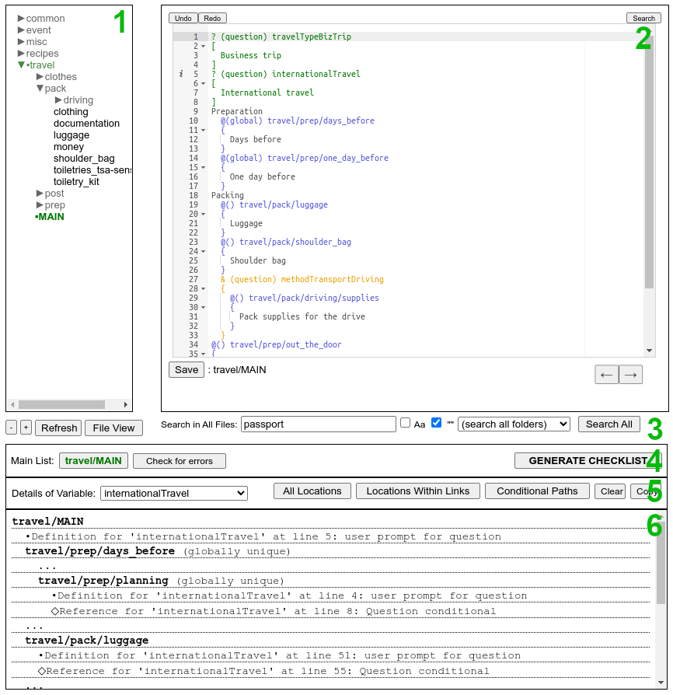Image resolution: width=673 pixels, height=695 pixels.
Task: Click the travel/MAIN main list button
Action: click(x=93, y=461)
